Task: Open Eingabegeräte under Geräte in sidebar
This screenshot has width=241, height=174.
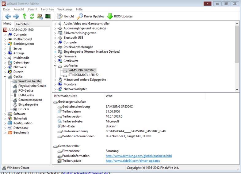Action: (28, 104)
